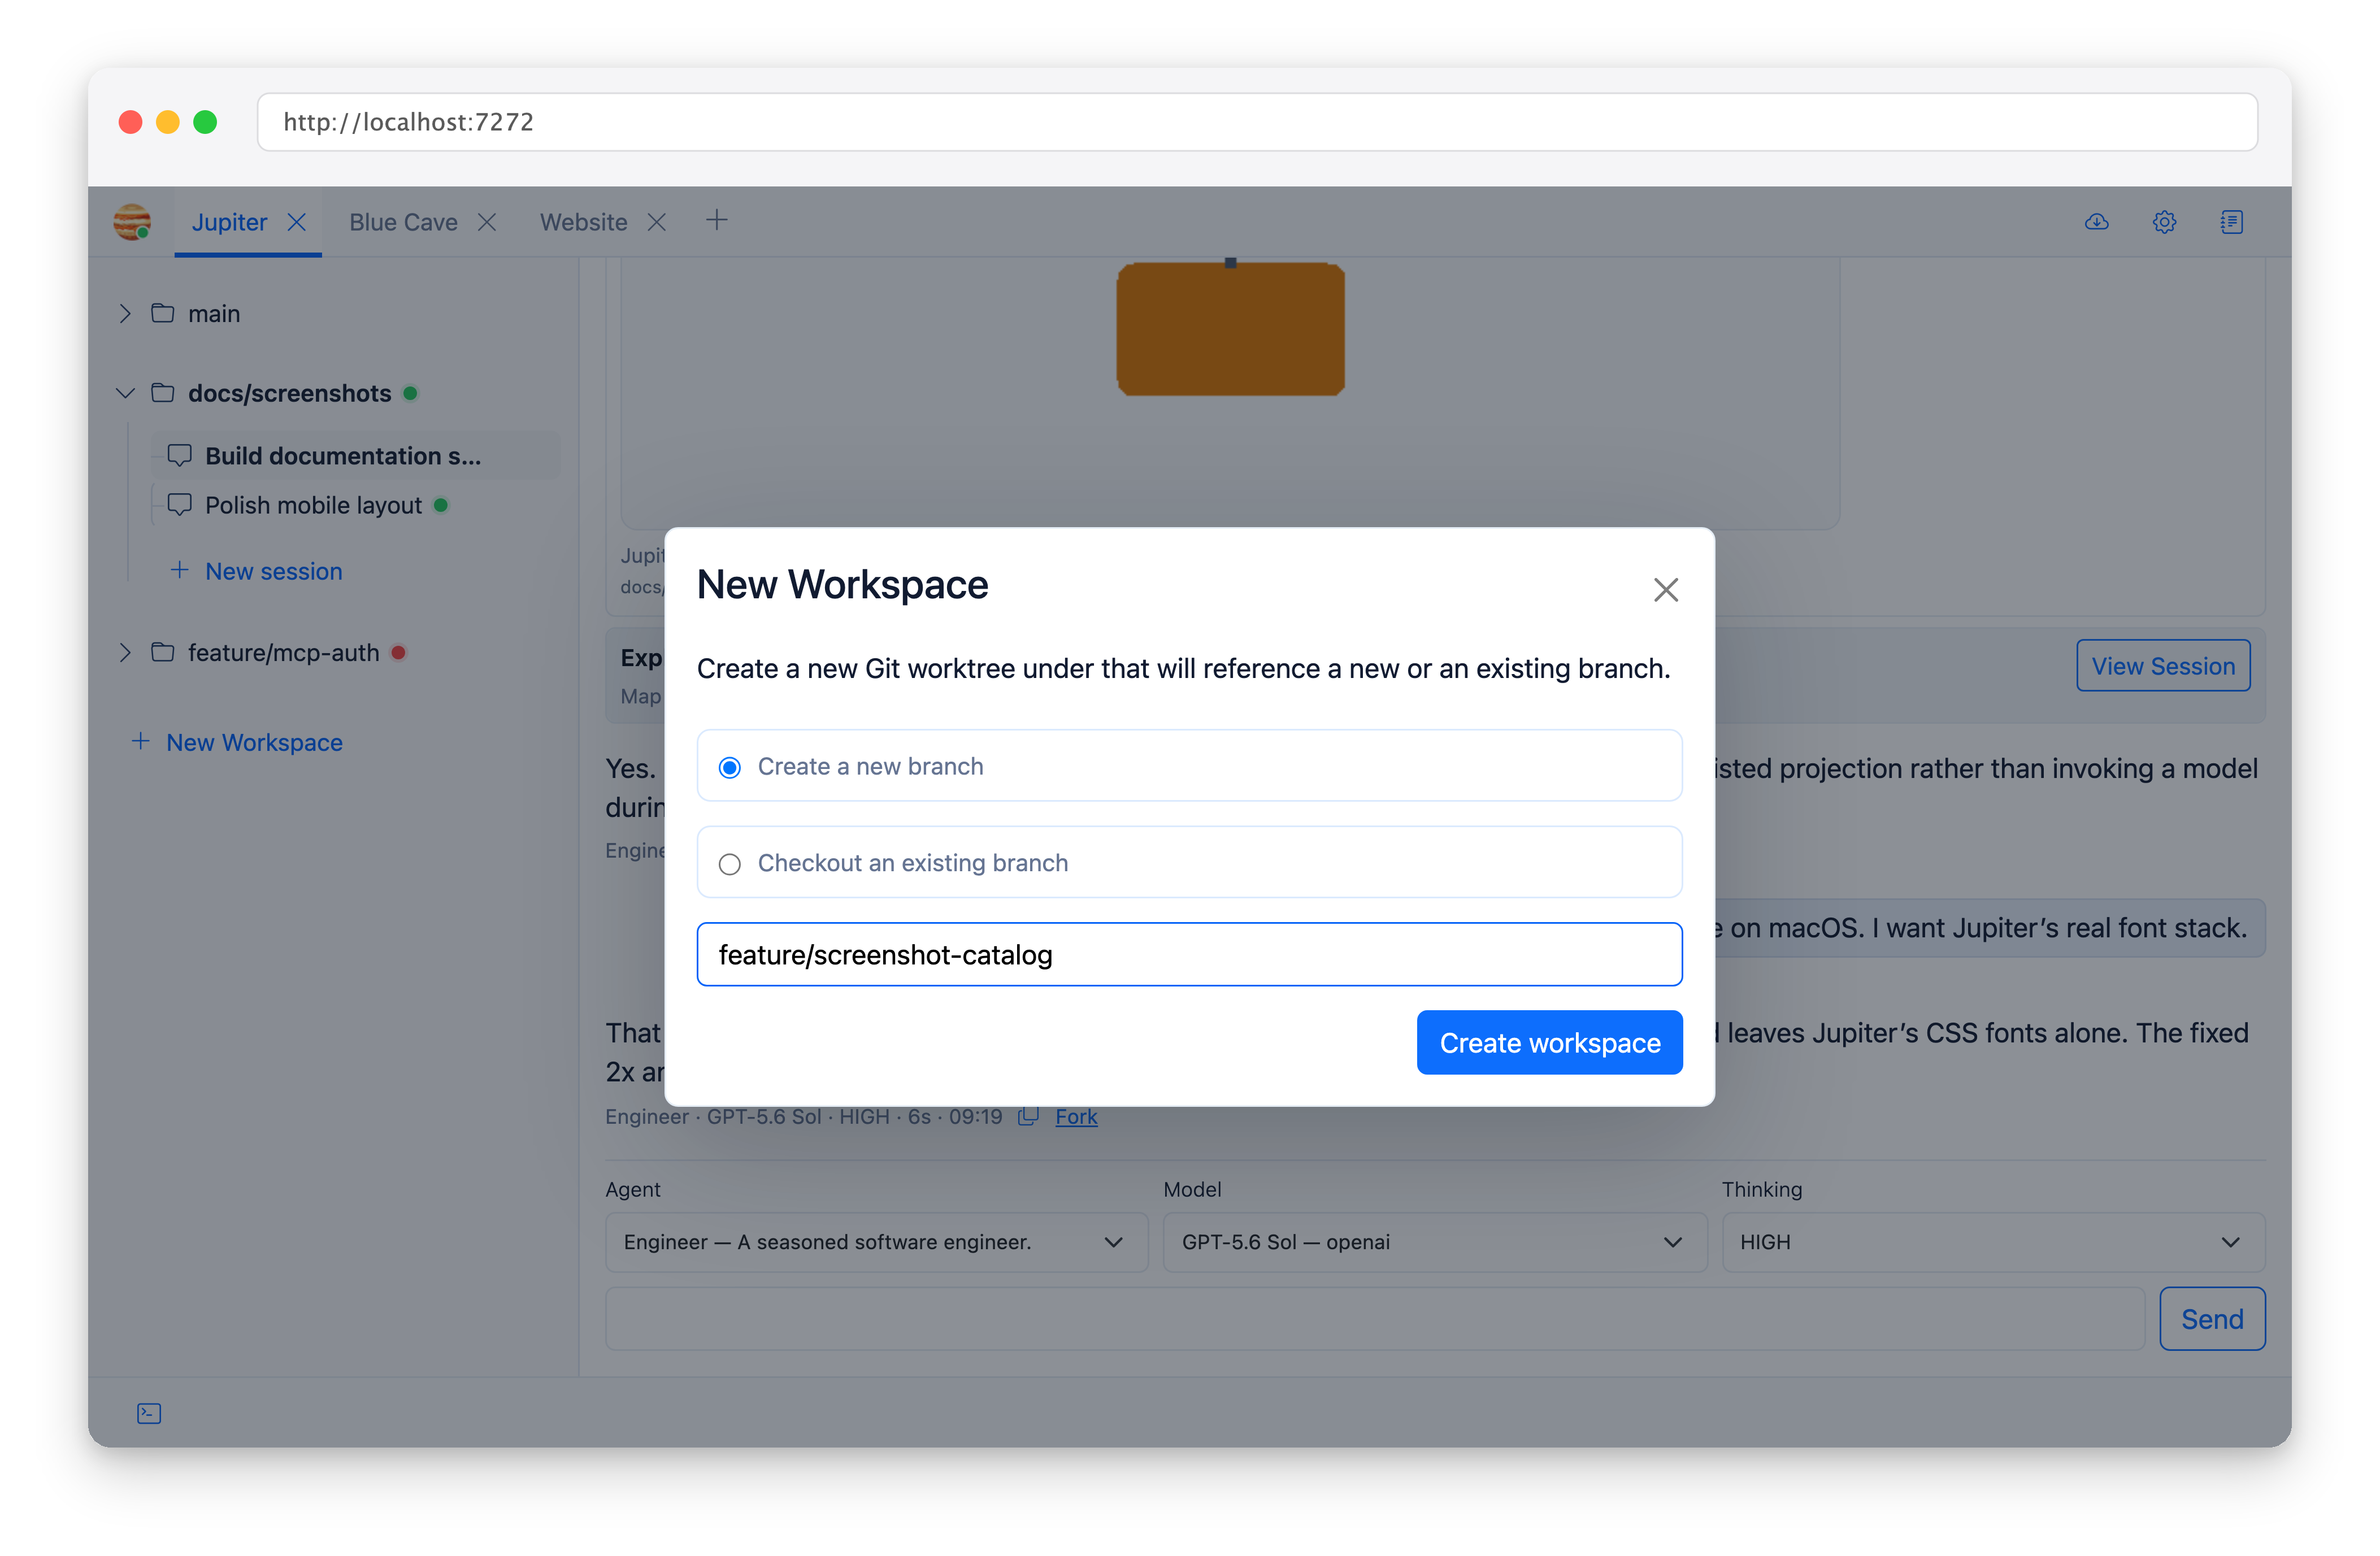
Task: Open the notes panel icon
Action: pos(2232,222)
